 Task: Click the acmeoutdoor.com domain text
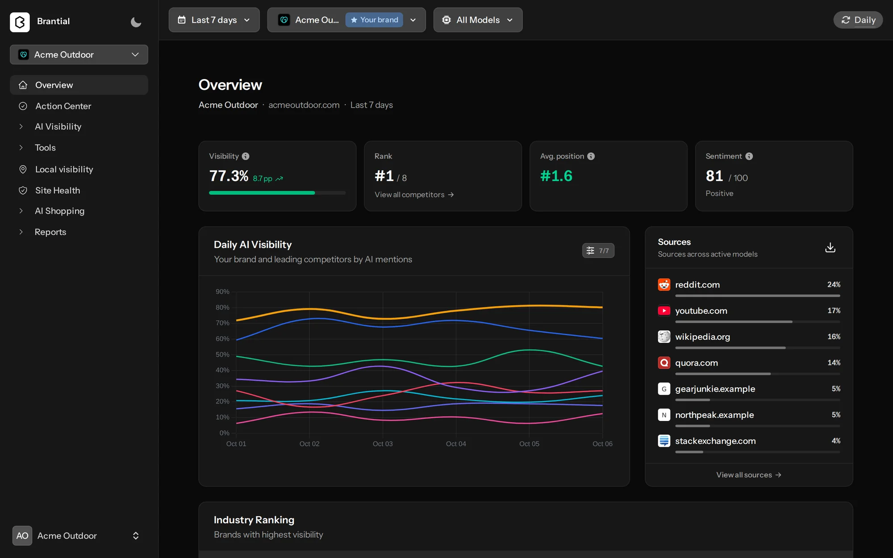(x=304, y=105)
